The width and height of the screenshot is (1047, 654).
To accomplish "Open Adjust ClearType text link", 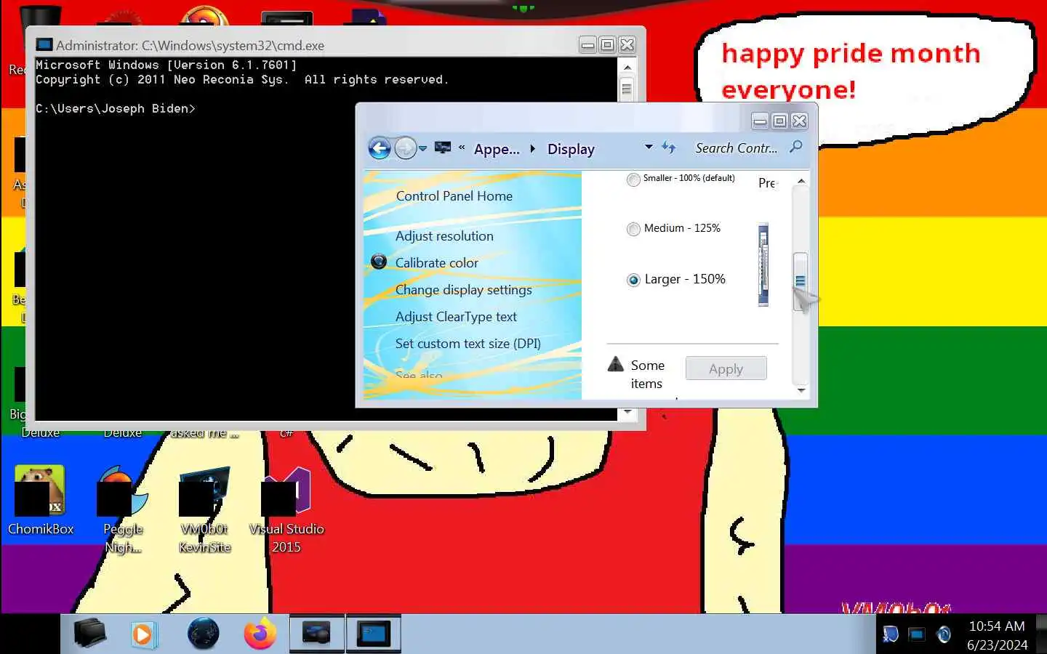I will click(x=456, y=317).
